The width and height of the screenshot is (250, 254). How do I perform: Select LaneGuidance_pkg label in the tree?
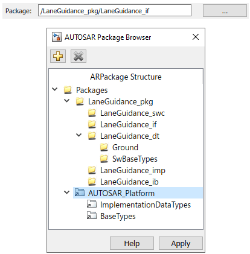[x=121, y=101]
